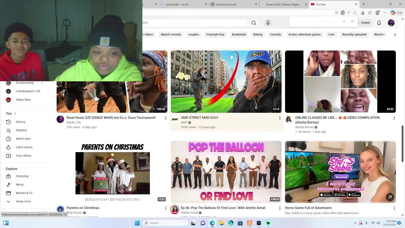Open more options for Pop The Balloon video

[x=279, y=208]
